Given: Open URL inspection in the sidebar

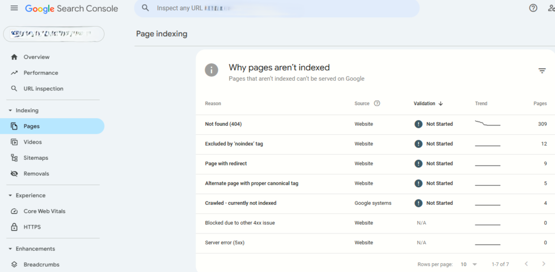Looking at the screenshot, I should tap(53, 88).
